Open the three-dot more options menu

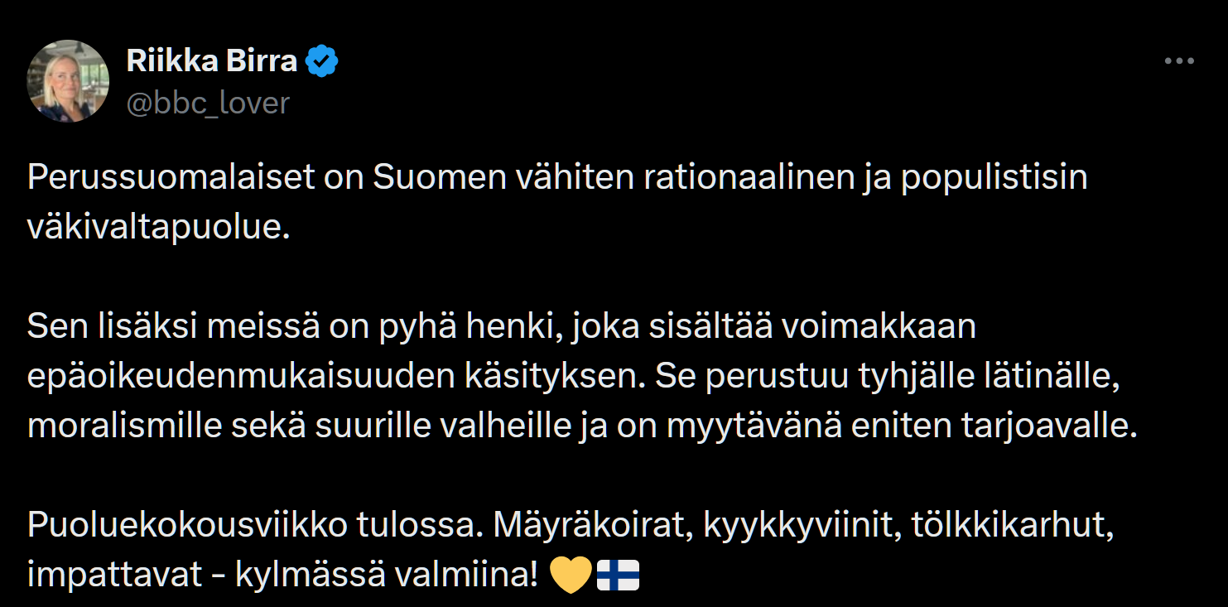click(x=1179, y=62)
